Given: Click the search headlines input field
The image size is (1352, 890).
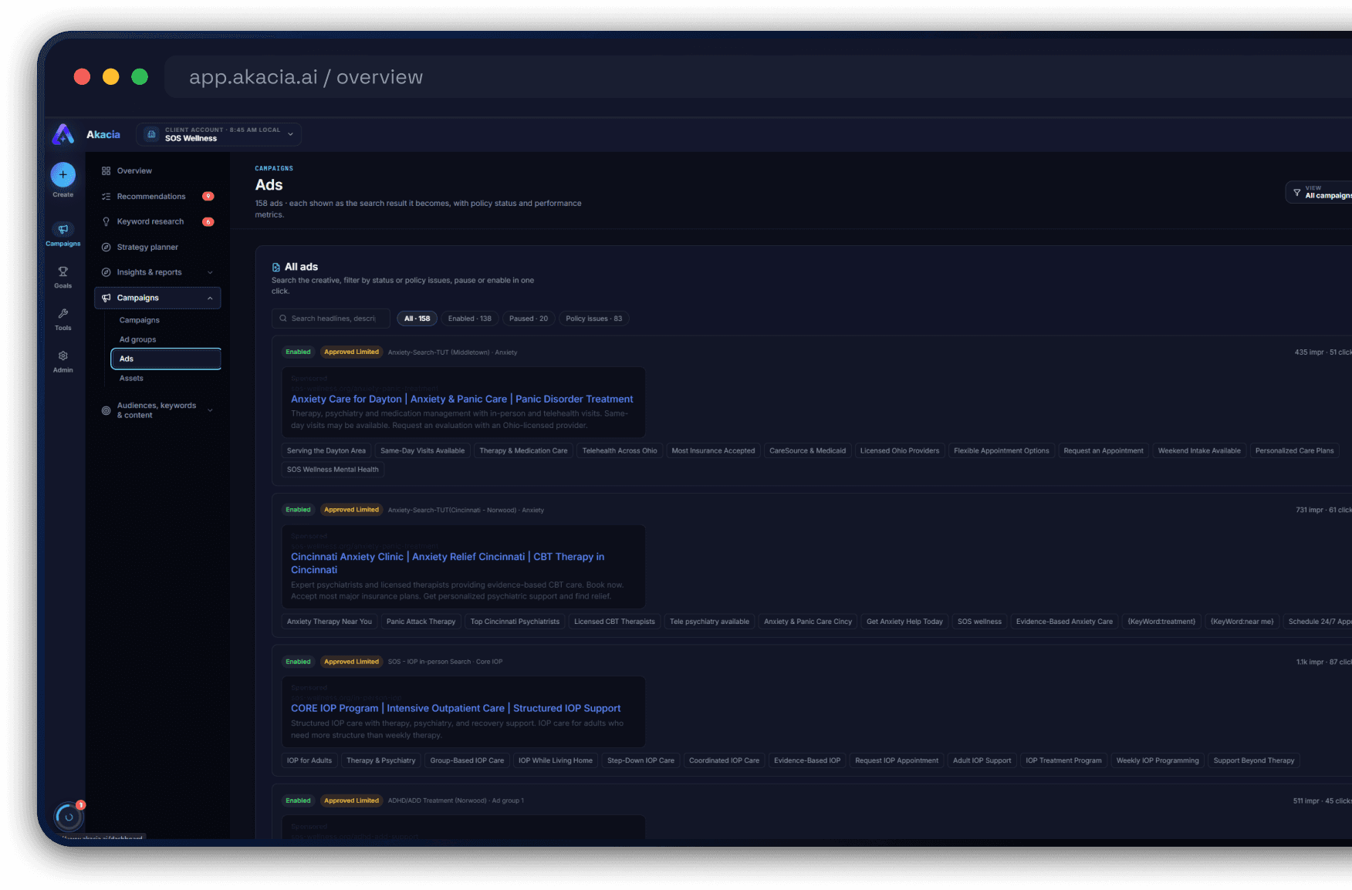Looking at the screenshot, I should tap(331, 319).
